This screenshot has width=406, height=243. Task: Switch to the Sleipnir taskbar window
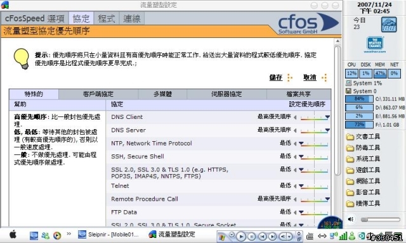(108, 235)
